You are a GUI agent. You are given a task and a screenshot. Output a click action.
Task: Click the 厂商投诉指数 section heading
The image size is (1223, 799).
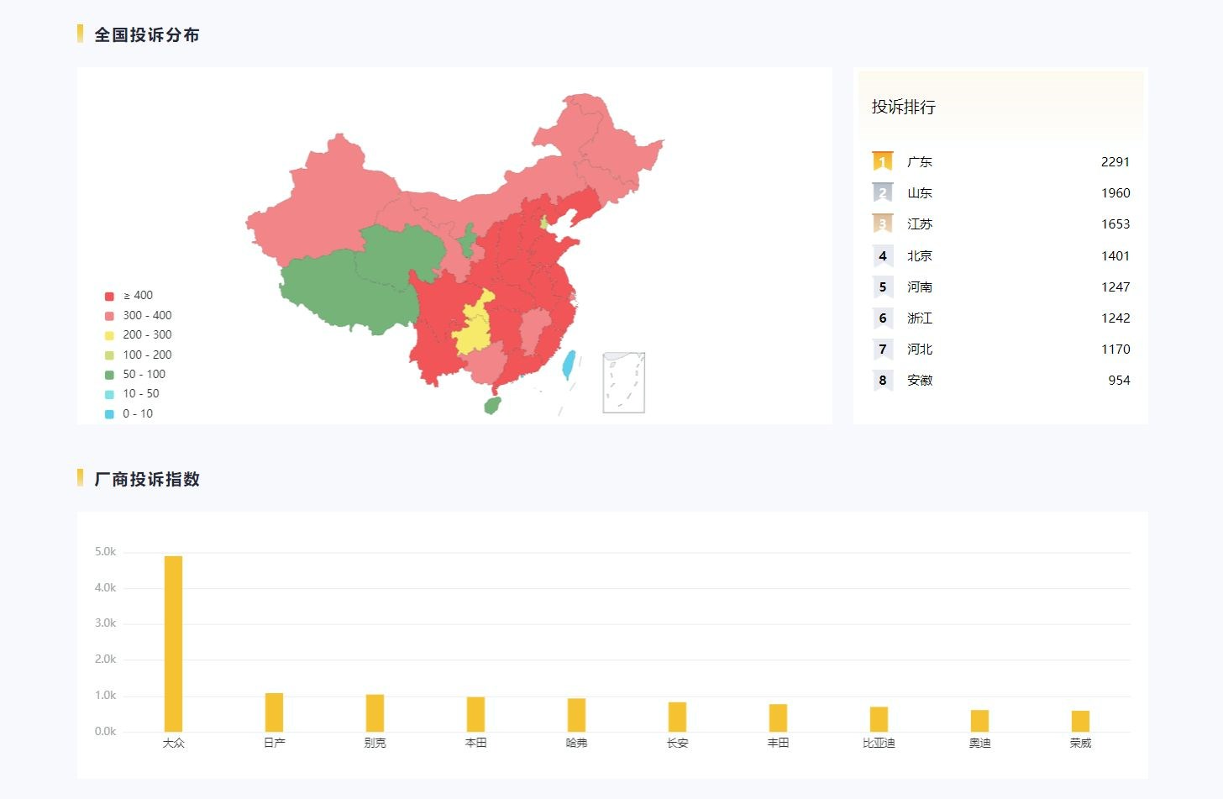147,479
